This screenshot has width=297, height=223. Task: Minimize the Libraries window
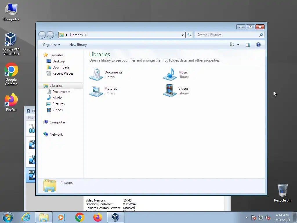(241, 27)
